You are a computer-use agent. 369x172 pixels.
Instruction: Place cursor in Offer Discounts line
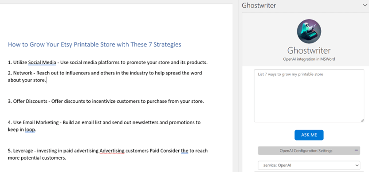pyautogui.click(x=106, y=102)
